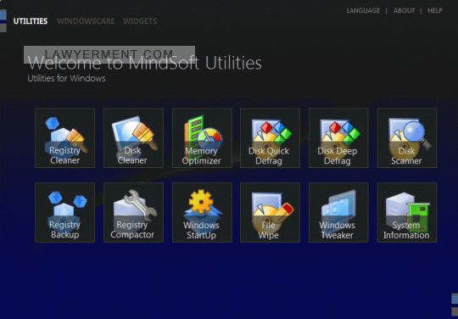Viewport: 458px width, 319px height.
Task: Open the Registry Cleaner tool
Action: click(x=64, y=138)
